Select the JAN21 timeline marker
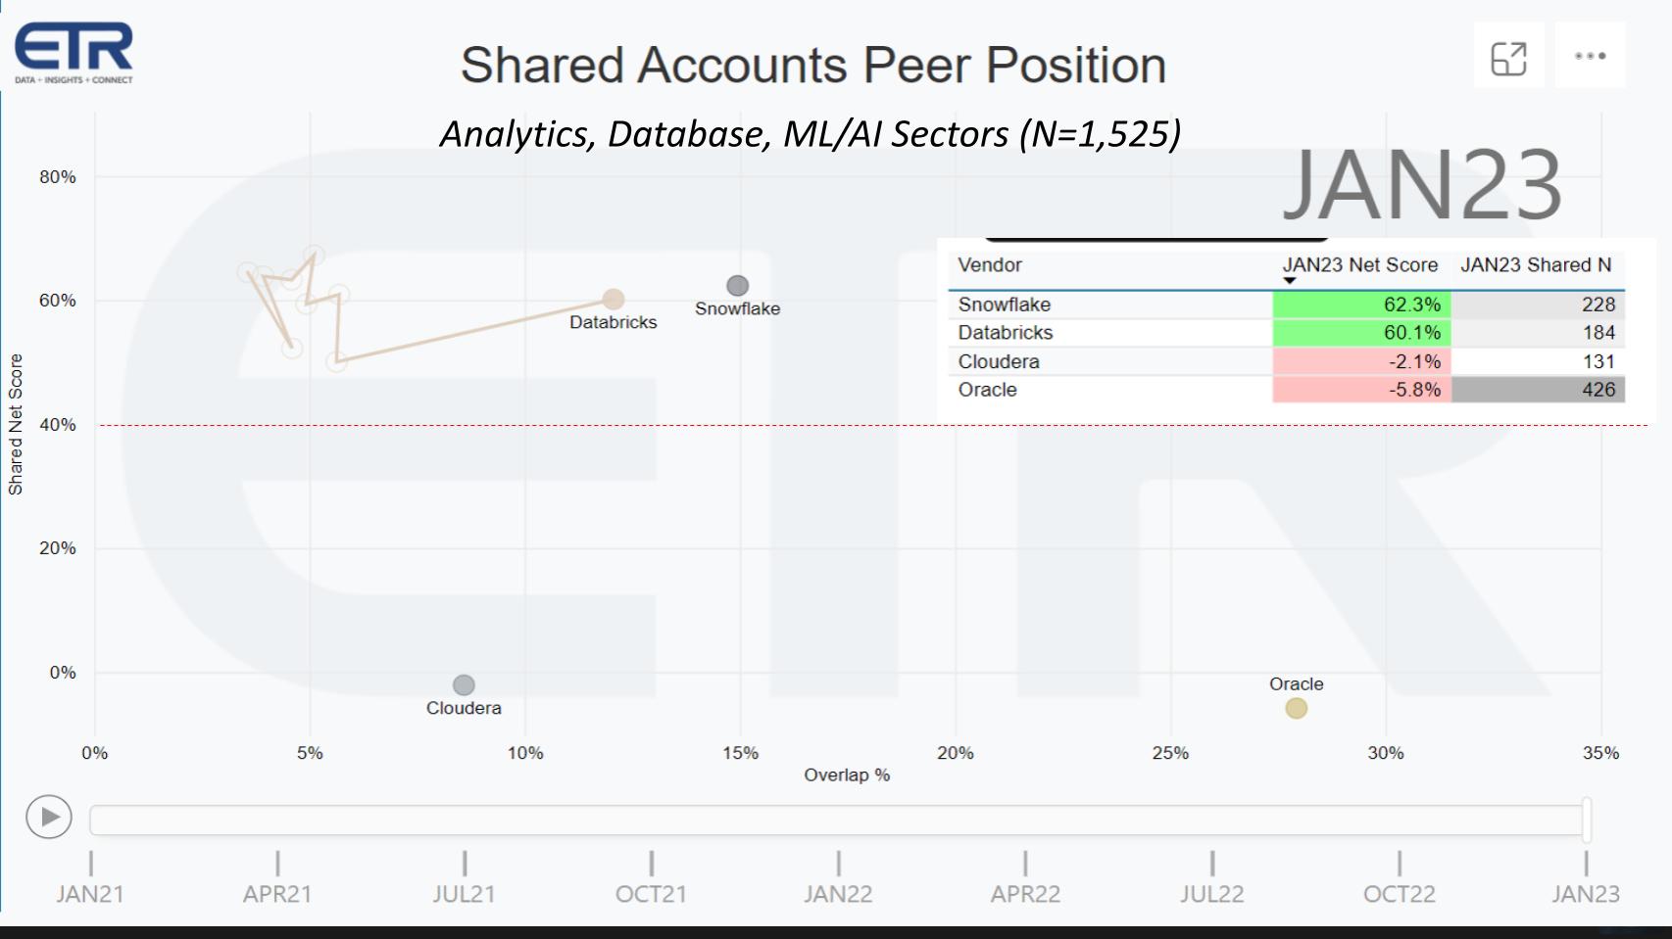Screen dimensions: 1672x939 click(x=91, y=893)
